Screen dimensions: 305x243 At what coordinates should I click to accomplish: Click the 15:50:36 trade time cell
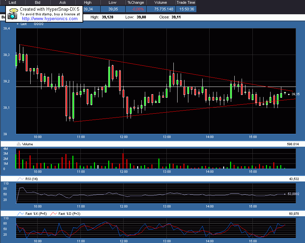tap(187, 9)
